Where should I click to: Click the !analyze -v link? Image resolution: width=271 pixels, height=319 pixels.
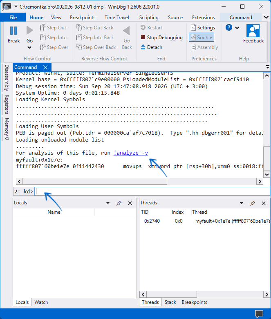(131, 153)
